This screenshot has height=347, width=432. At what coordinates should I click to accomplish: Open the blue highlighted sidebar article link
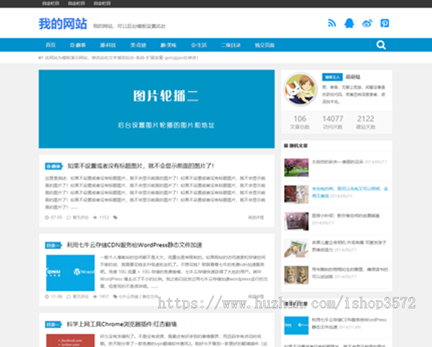tap(350, 192)
